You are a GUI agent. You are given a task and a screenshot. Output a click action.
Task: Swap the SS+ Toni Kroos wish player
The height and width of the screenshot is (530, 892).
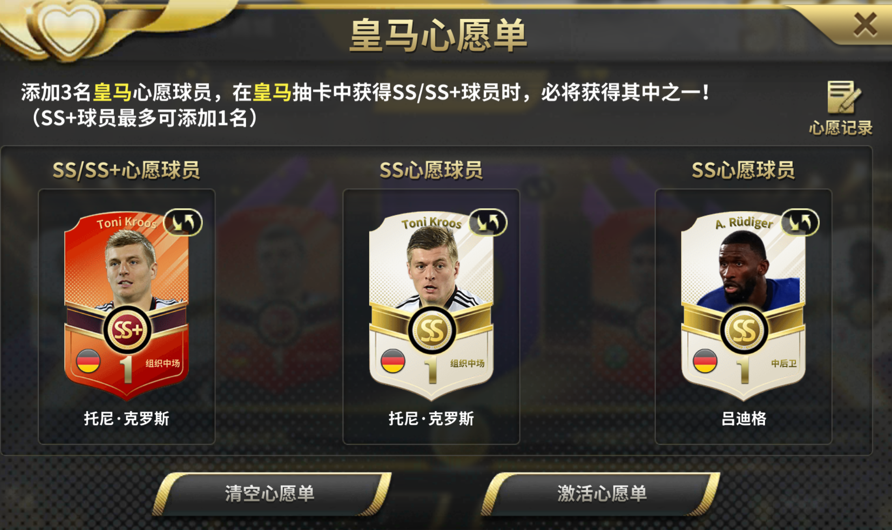[x=183, y=222]
